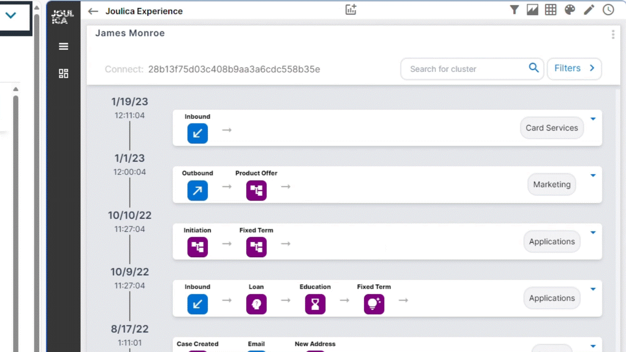The image size is (626, 352).
Task: Click the Education hourglass icon
Action: (x=315, y=304)
